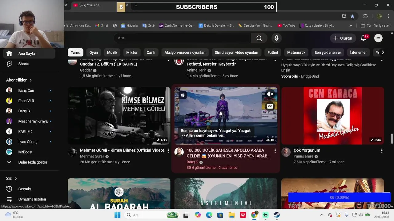Start voice search with the microphone icon
The width and height of the screenshot is (394, 221).
(x=276, y=38)
